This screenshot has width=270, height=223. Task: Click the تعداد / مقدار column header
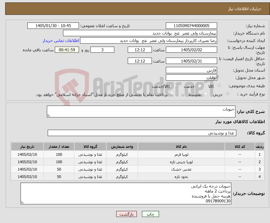59,146
